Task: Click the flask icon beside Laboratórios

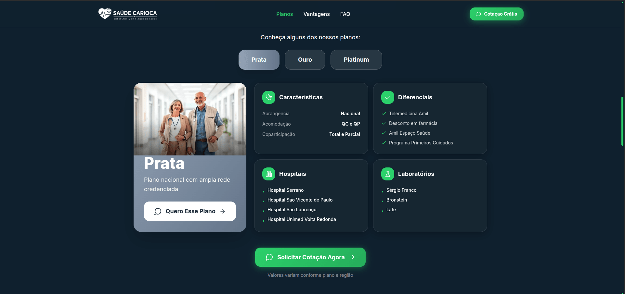Action: click(388, 174)
